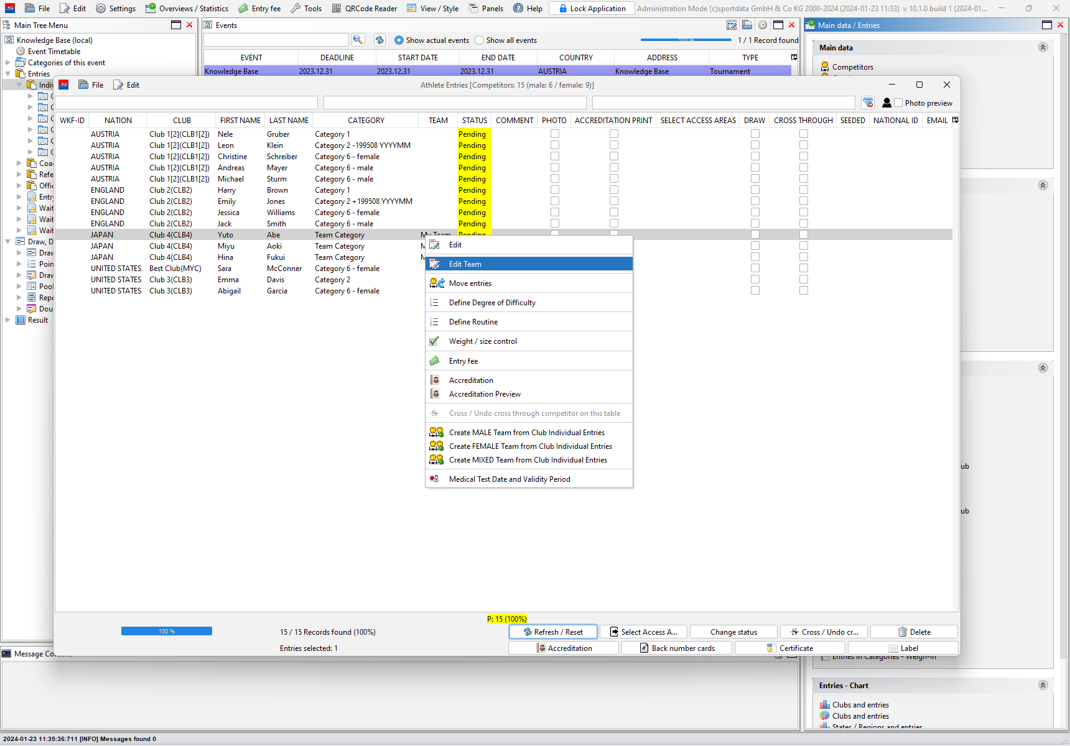
Task: Click Clubs and entries pie chart icon
Action: coord(824,716)
